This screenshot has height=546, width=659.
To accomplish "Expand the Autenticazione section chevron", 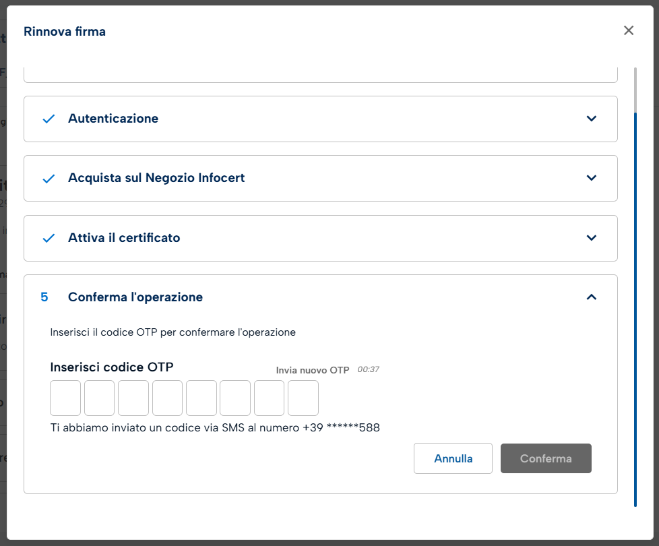I will coord(591,119).
